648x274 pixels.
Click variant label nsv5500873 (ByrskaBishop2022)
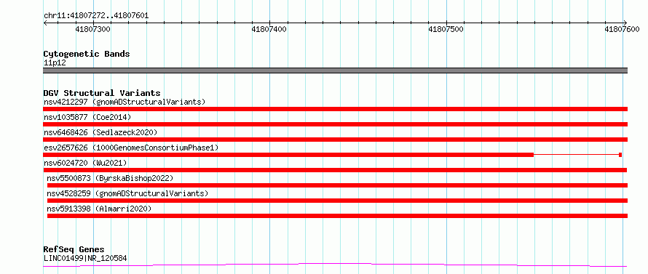[110, 178]
